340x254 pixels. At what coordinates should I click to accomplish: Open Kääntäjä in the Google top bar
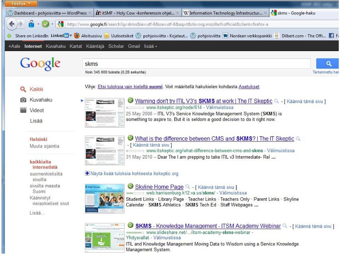click(95, 46)
